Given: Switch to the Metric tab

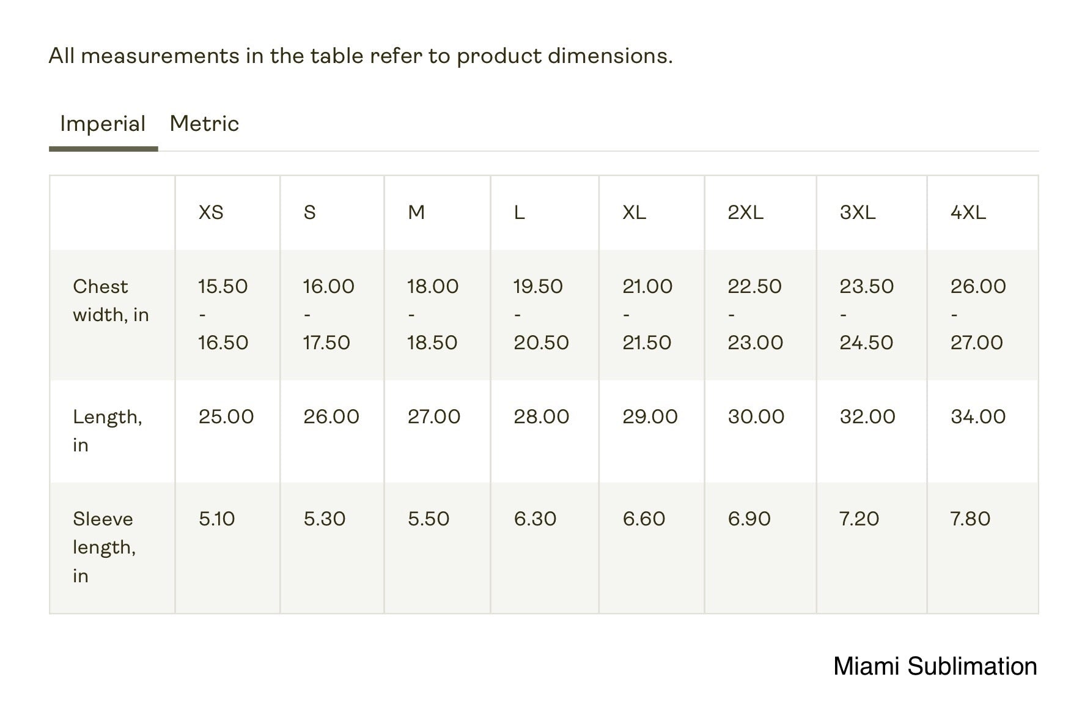Looking at the screenshot, I should tap(204, 124).
